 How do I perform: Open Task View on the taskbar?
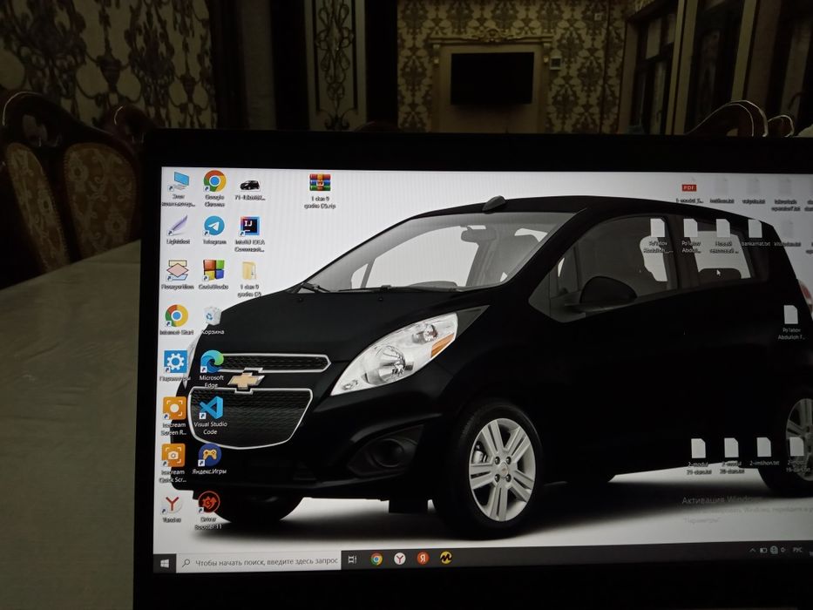(352, 559)
